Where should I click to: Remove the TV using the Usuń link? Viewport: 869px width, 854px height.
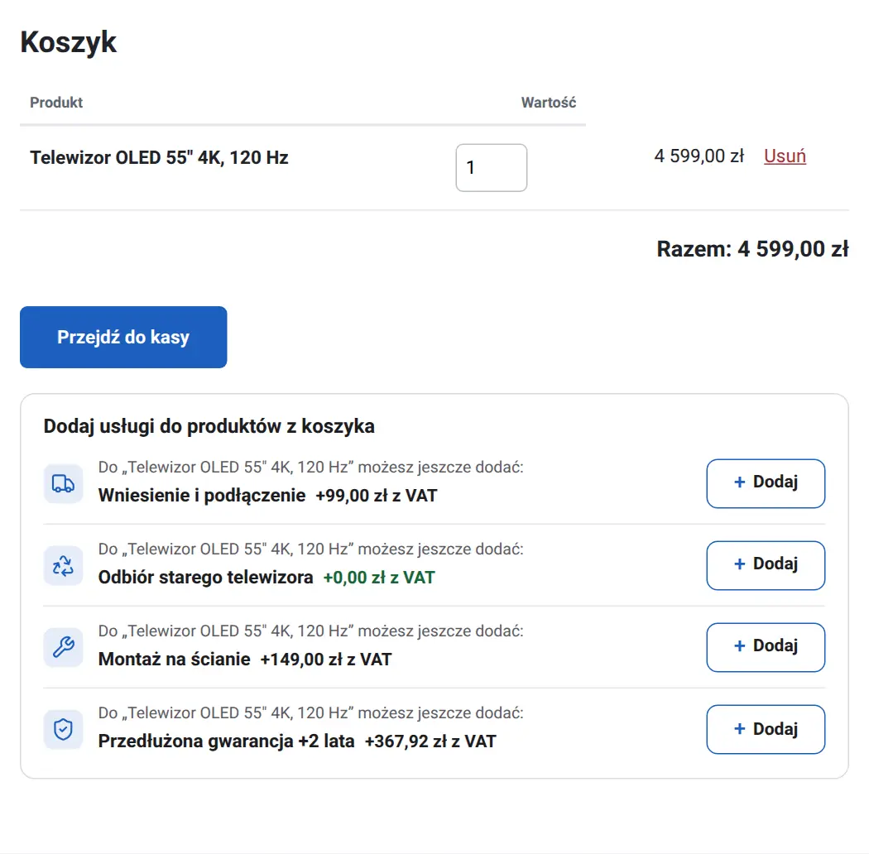point(785,156)
